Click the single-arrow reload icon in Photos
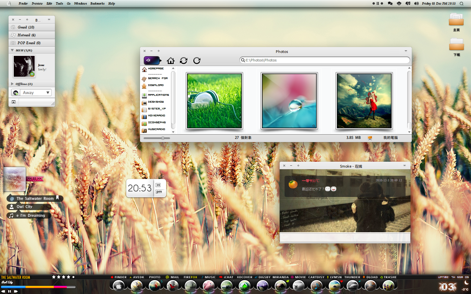 tap(197, 61)
